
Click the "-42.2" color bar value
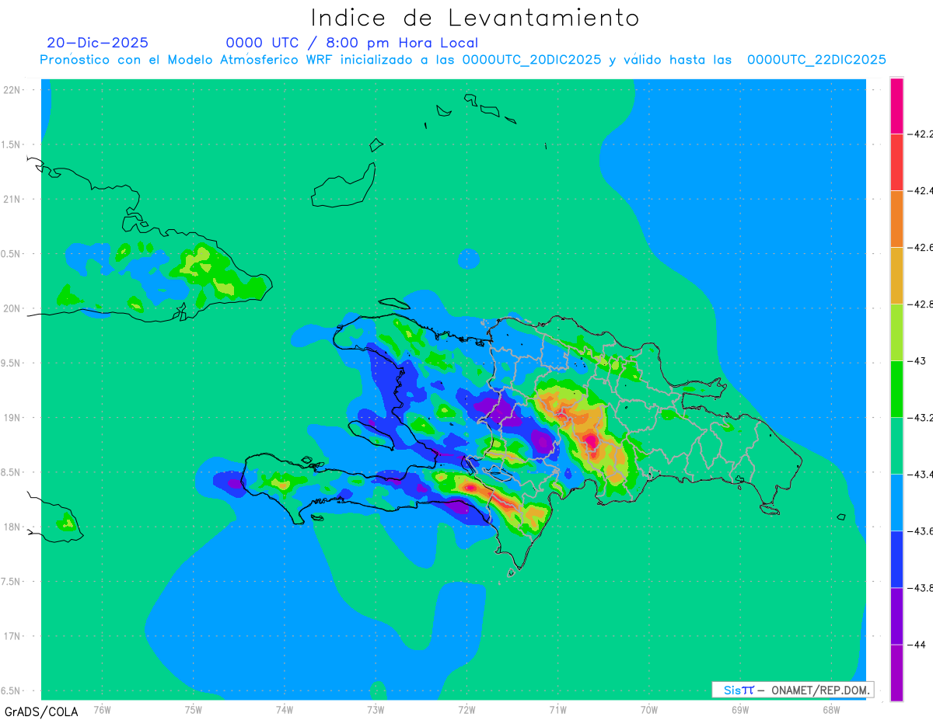pos(920,134)
